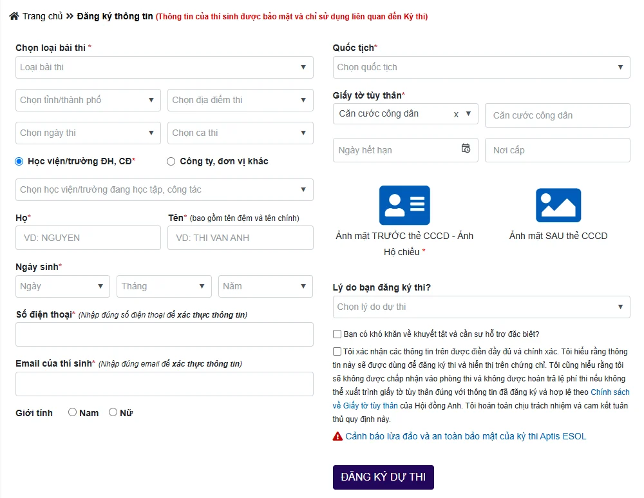Click the red warning triangle icon
The height and width of the screenshot is (498, 644).
(337, 436)
